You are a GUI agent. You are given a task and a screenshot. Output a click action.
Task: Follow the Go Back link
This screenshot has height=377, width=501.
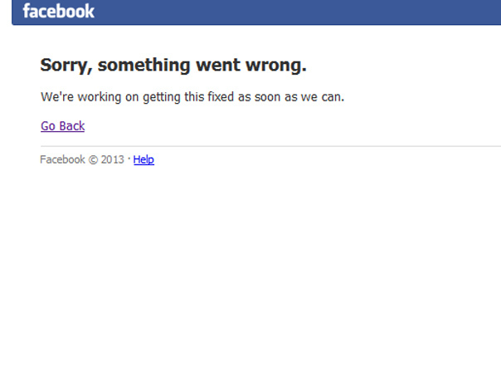pyautogui.click(x=63, y=126)
